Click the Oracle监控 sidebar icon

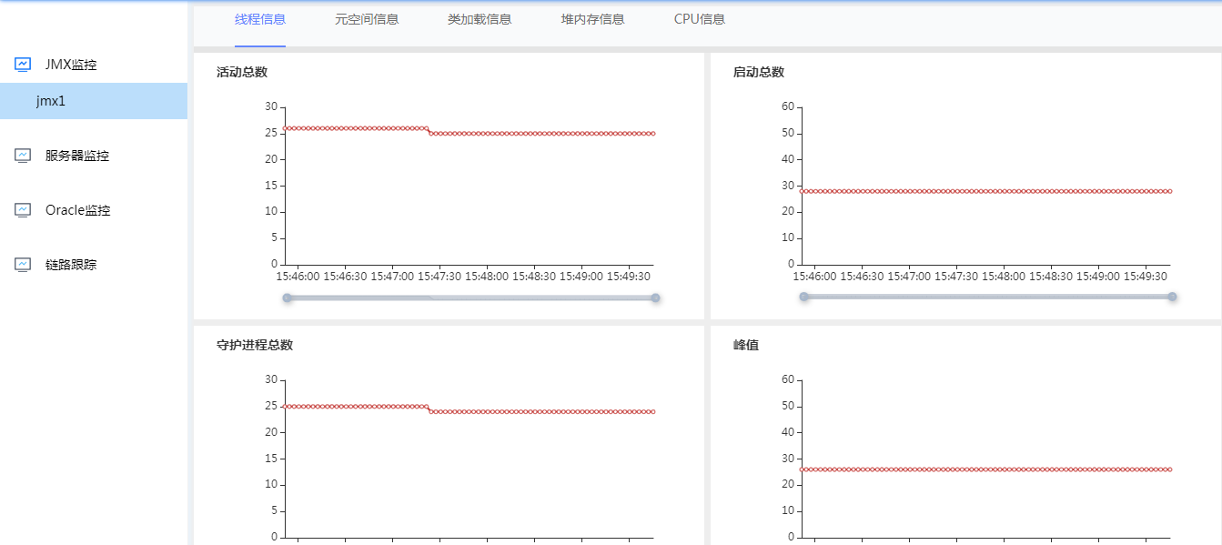pyautogui.click(x=23, y=210)
